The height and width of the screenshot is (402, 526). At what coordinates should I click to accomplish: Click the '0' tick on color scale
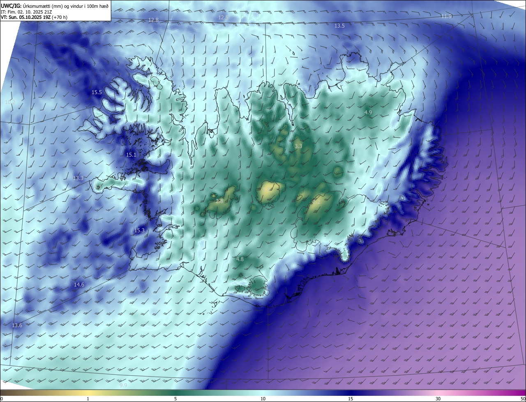[x=1, y=399]
